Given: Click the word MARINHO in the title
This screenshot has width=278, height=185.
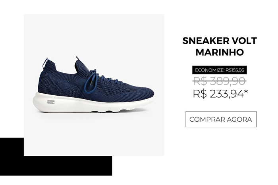Looking at the screenshot, I should (x=220, y=52).
